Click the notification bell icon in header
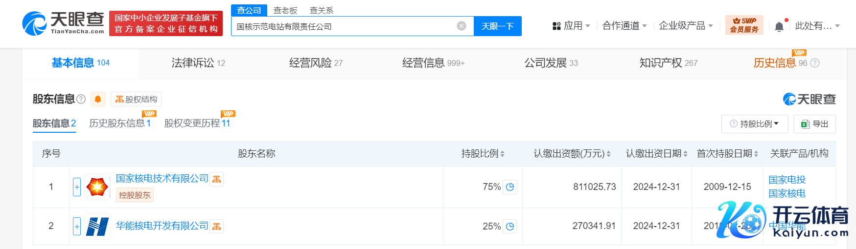The image size is (856, 249). coord(779,26)
